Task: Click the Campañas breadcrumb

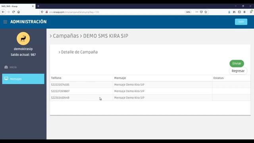Action: tap(66, 36)
